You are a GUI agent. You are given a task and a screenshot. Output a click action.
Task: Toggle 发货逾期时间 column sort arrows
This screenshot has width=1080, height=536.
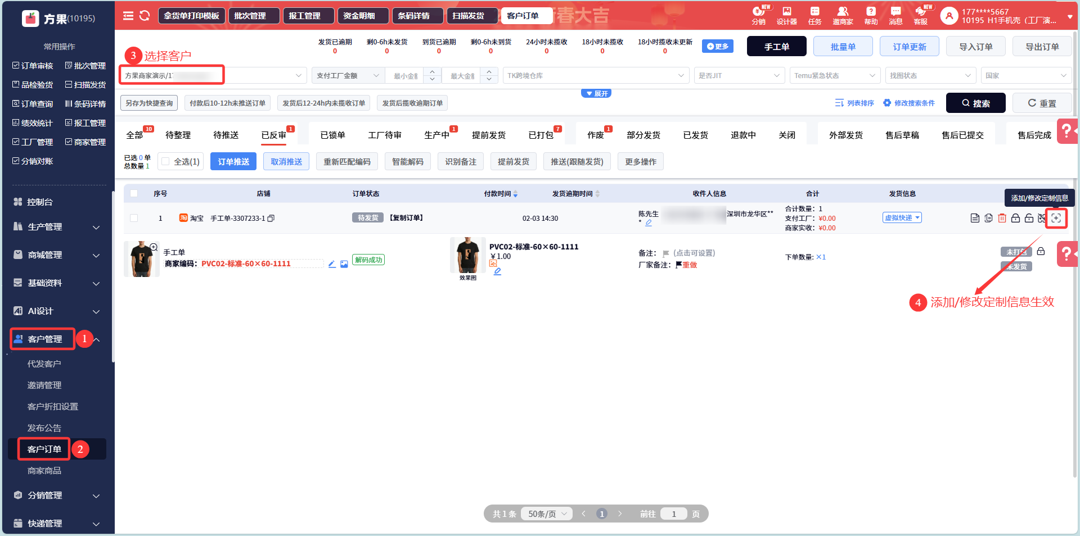pos(597,194)
